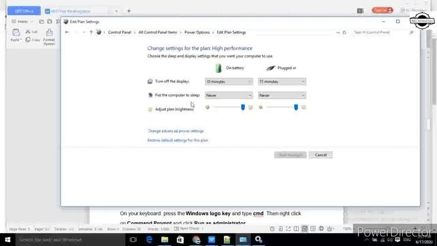Image resolution: width=437 pixels, height=246 pixels.
Task: Click the 100% zoom level in WPS status bar
Action: (347, 229)
